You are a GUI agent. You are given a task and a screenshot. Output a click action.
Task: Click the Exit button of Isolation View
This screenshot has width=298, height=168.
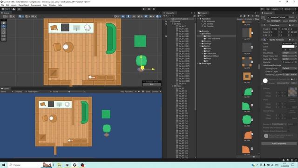click(x=152, y=84)
